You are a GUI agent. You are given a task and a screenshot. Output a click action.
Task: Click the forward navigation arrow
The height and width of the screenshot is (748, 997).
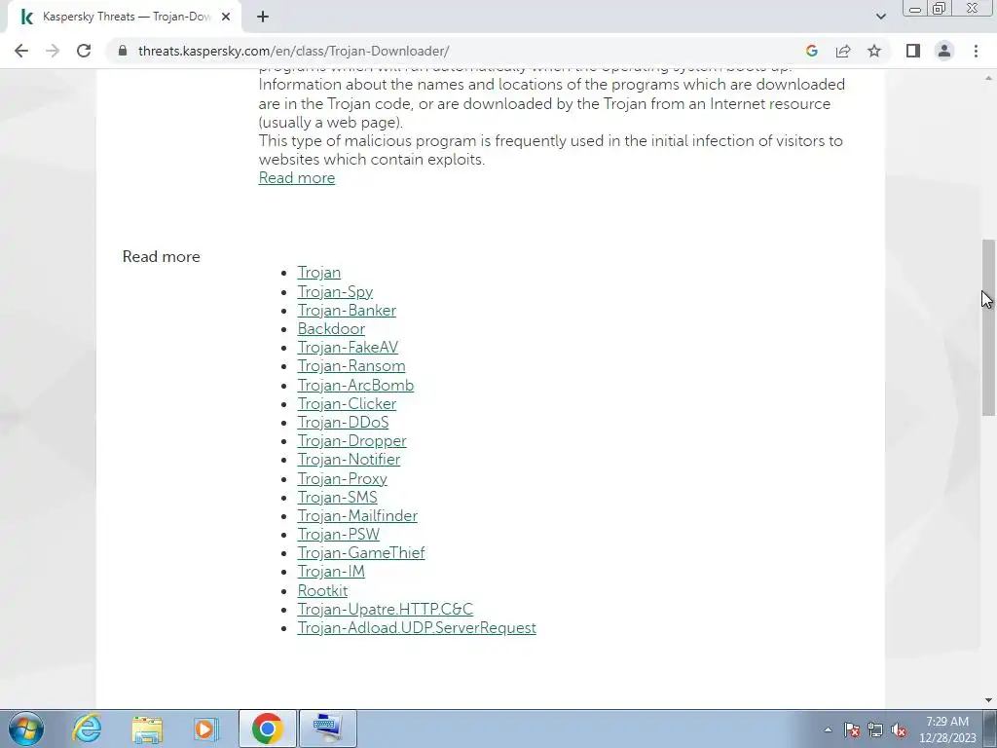point(53,51)
